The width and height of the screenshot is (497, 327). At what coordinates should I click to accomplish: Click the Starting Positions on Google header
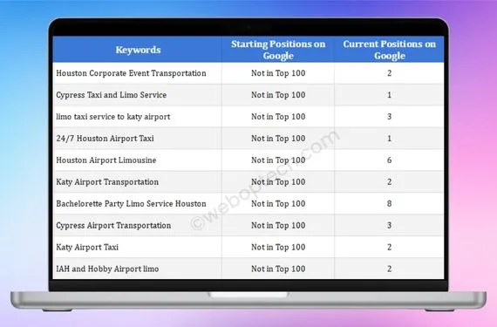pos(278,50)
